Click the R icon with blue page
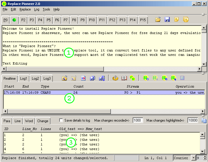This screenshot has height=162, width=208. 146,78
